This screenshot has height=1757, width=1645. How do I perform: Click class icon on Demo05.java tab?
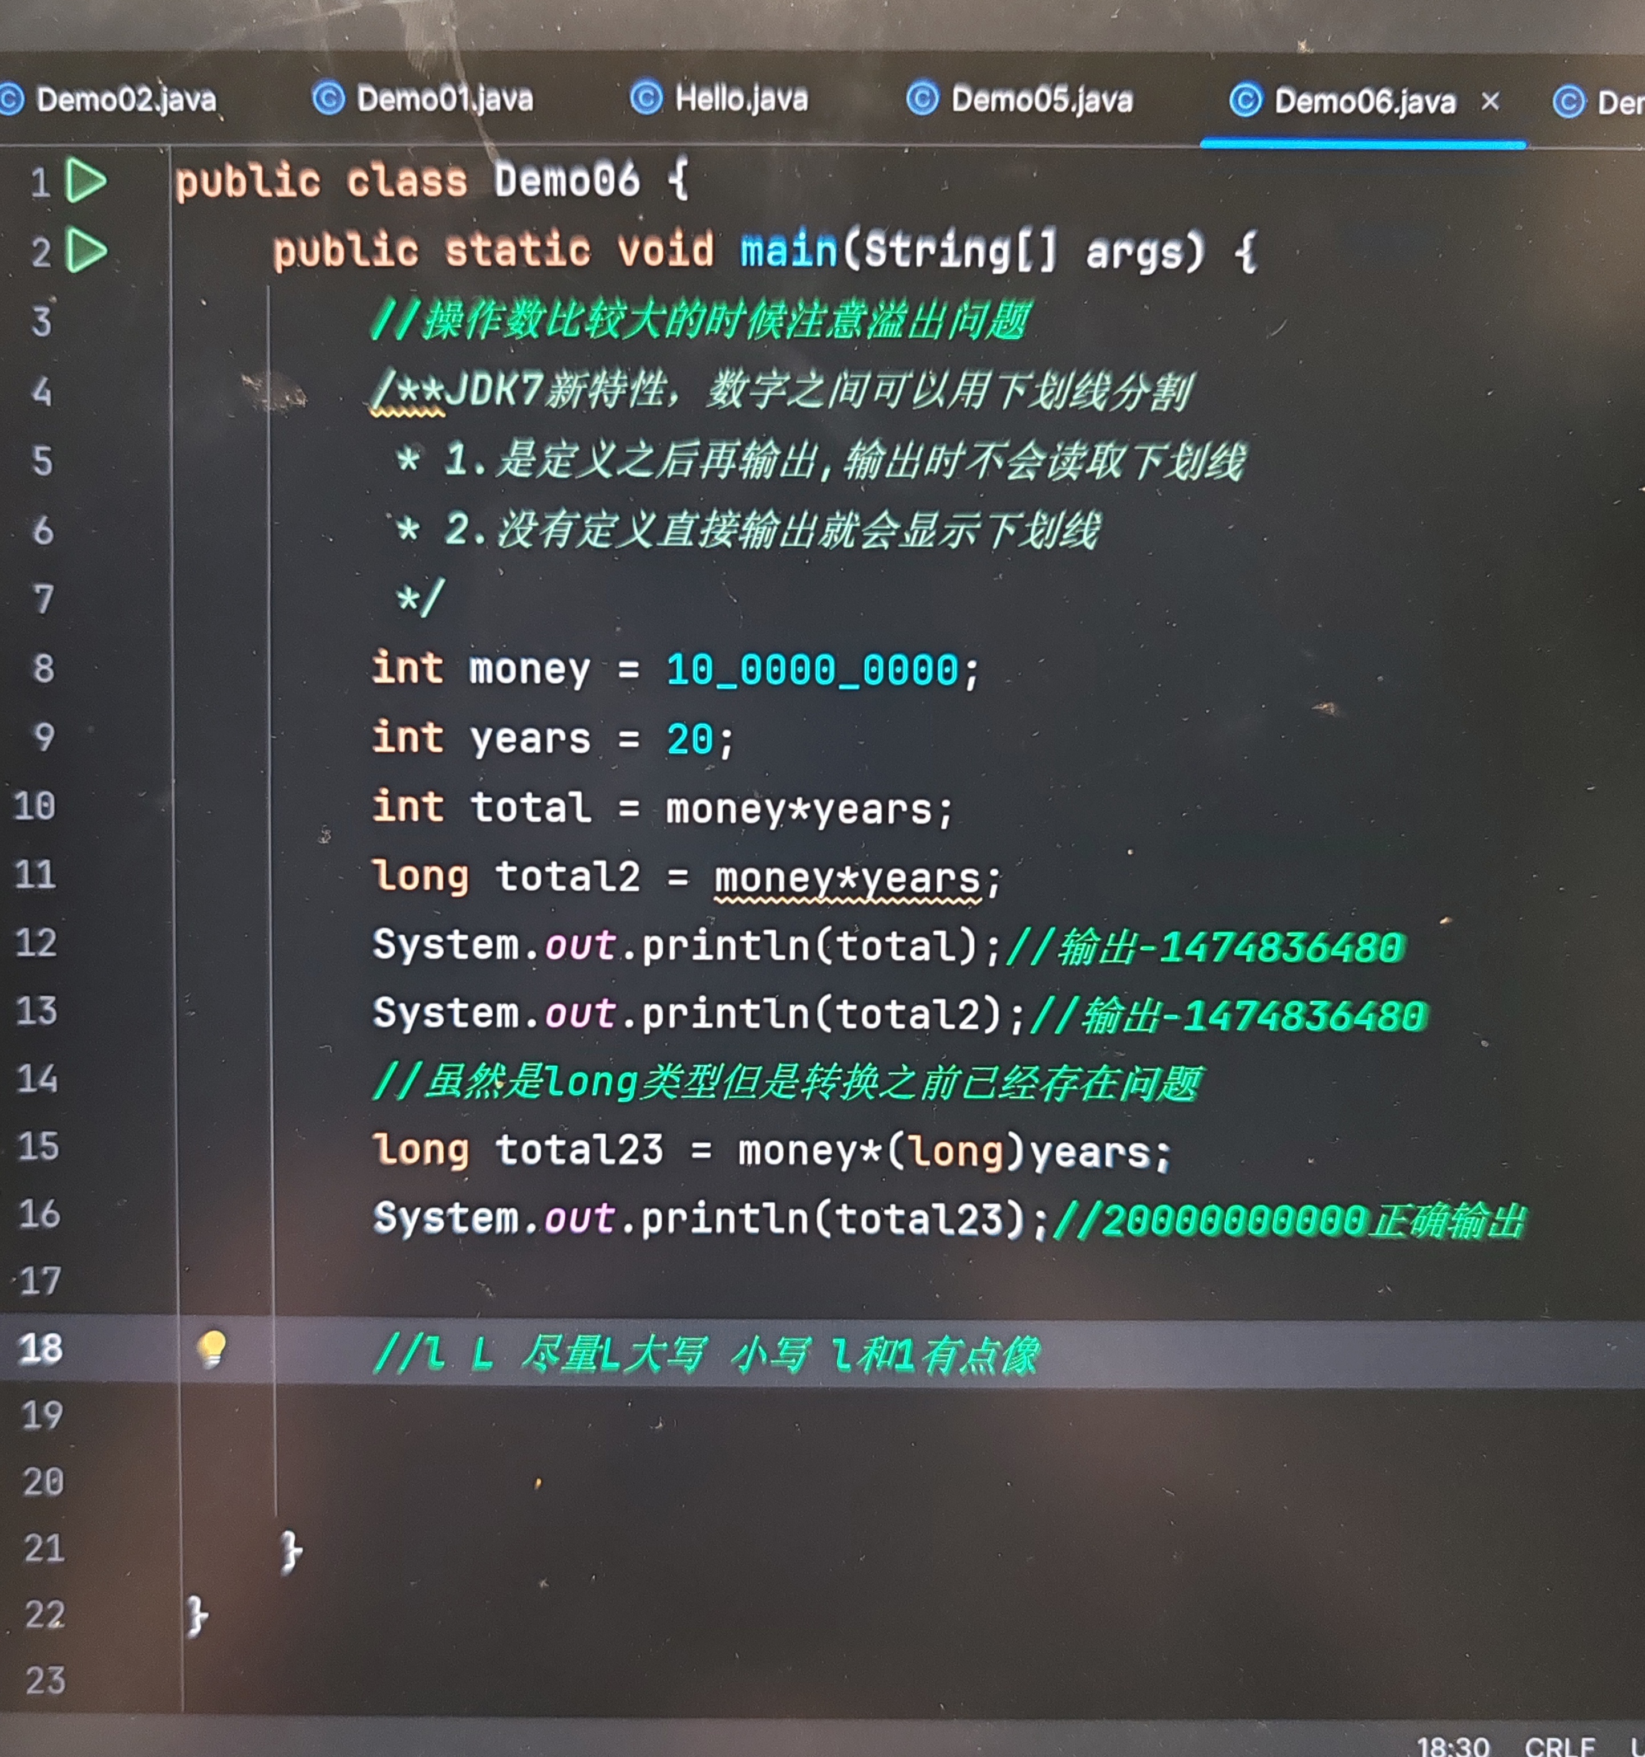tap(922, 98)
